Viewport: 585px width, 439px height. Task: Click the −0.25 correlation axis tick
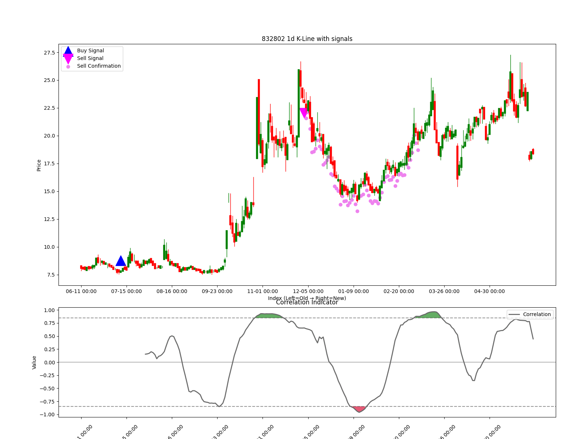pos(48,376)
